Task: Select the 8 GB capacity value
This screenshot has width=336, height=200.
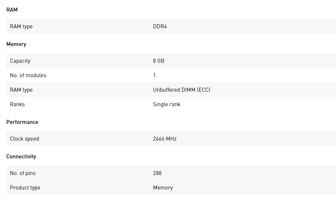Action: (x=159, y=61)
